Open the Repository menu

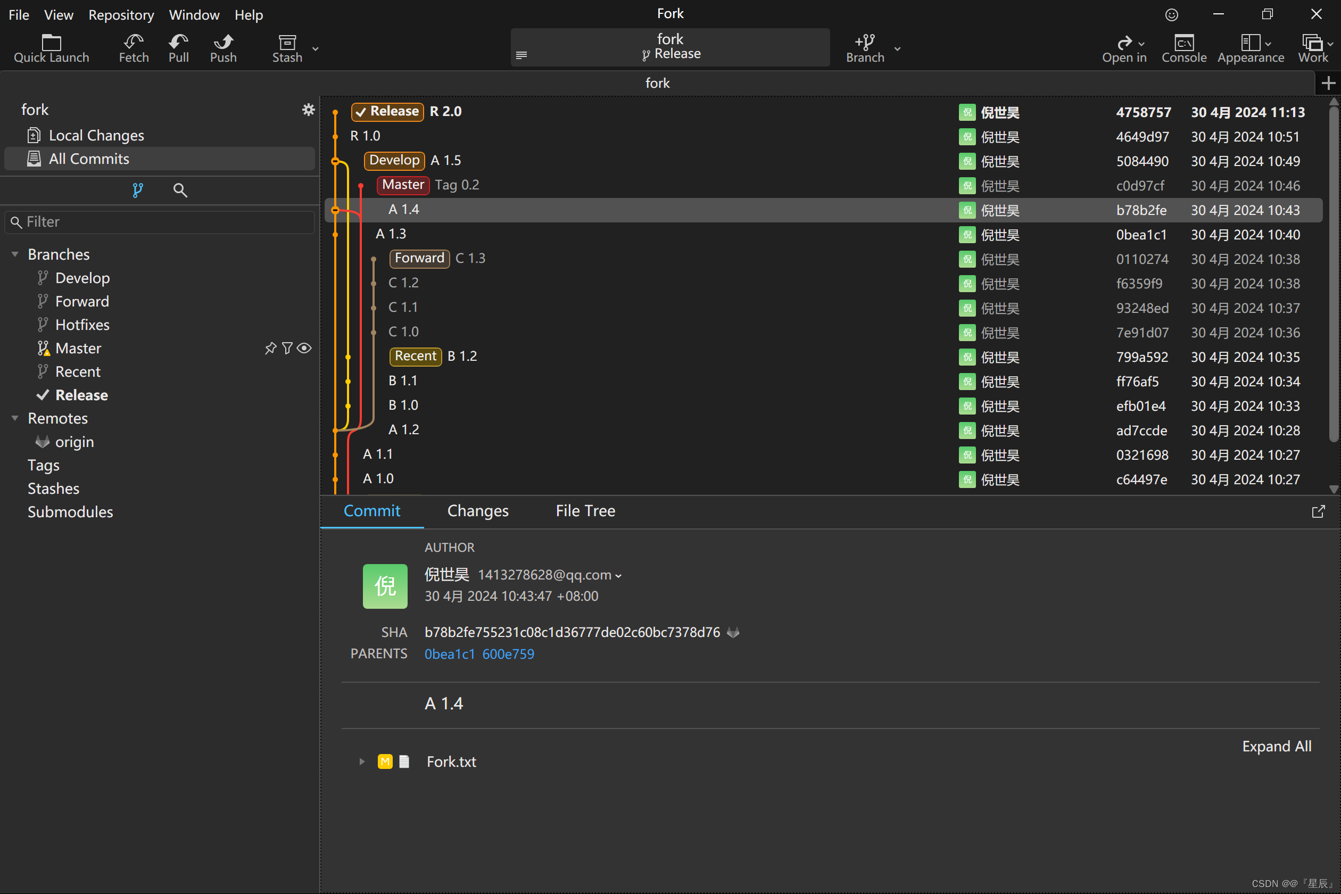tap(121, 15)
